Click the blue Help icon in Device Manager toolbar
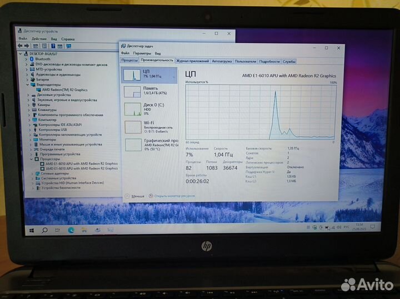The image size is (400, 299). (x=53, y=46)
